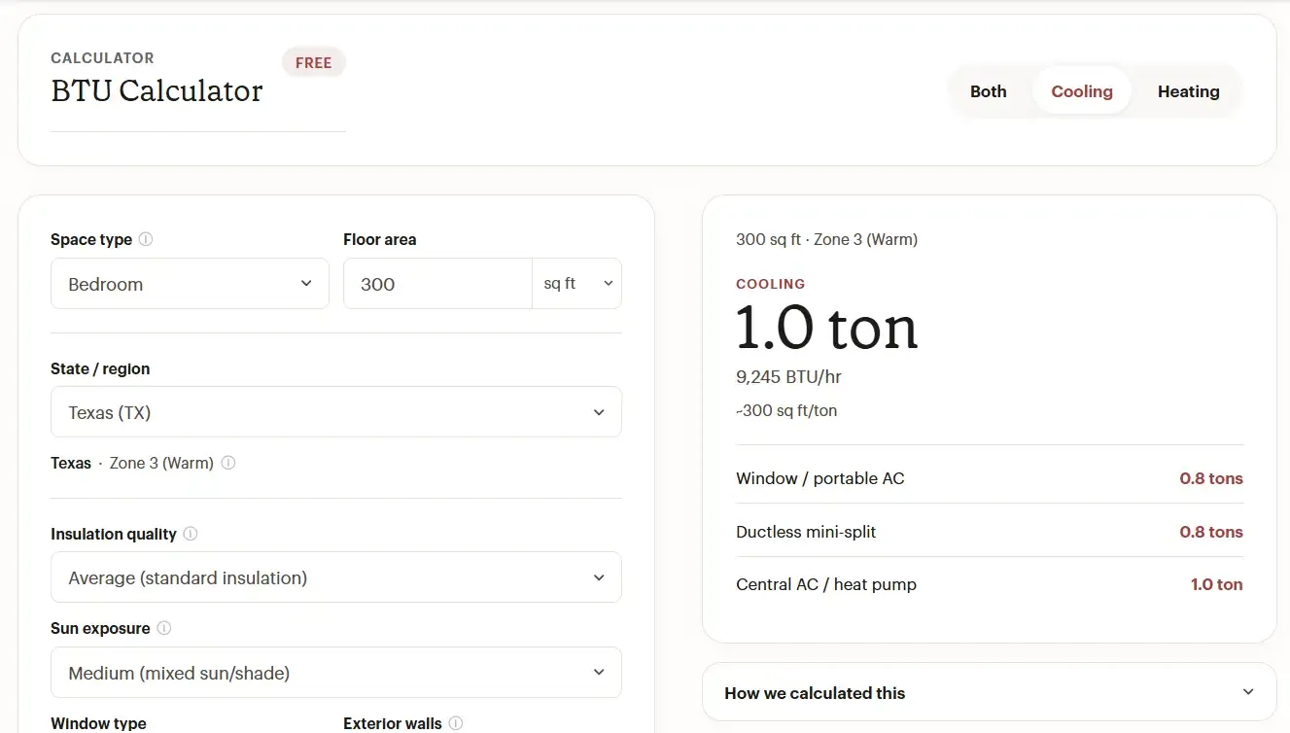Switch to the Both mode tab
Screen dimensions: 1290x733
point(989,91)
